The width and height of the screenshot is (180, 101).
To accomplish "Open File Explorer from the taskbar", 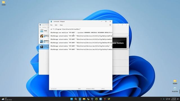I will [84, 99].
